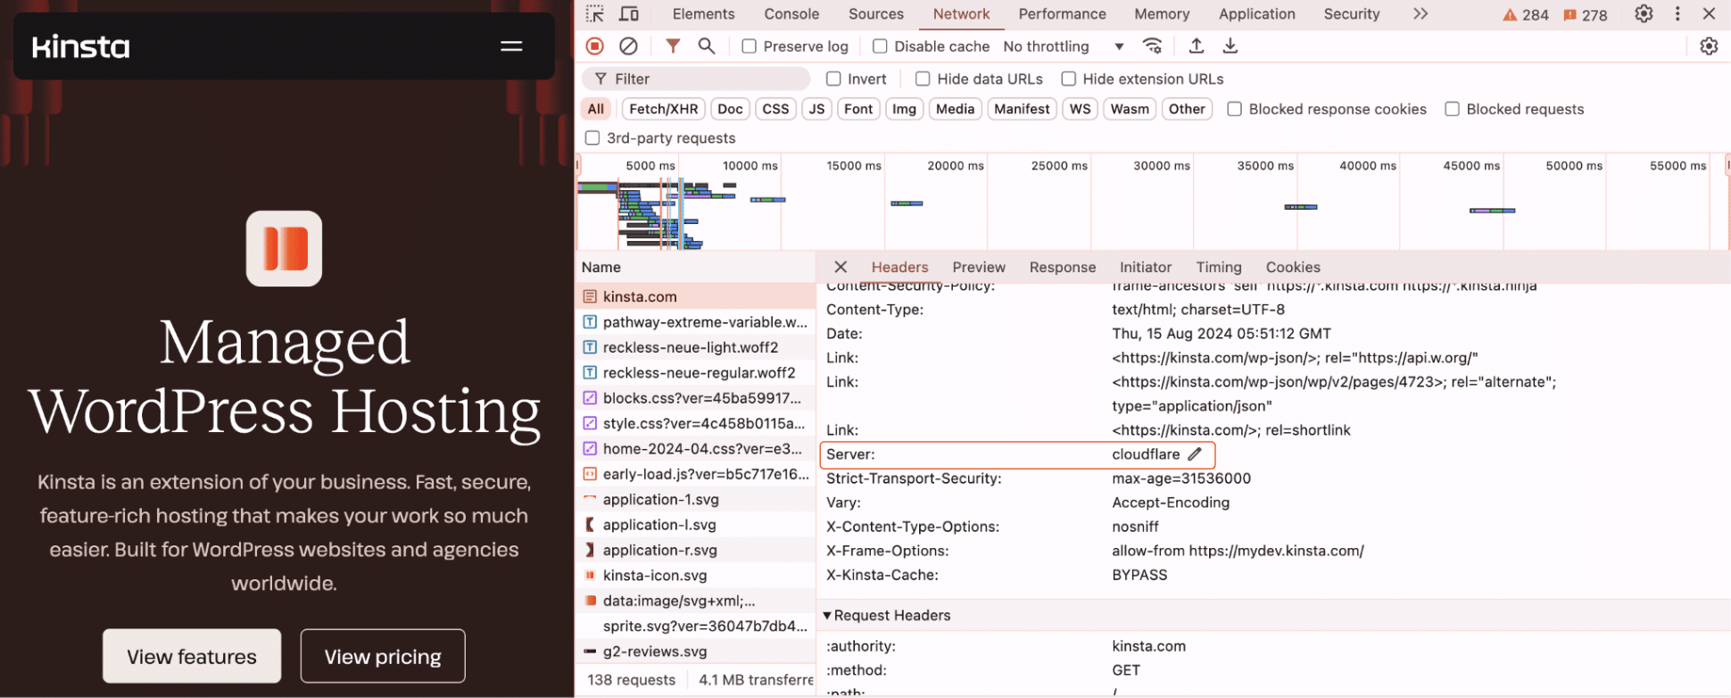This screenshot has width=1731, height=698.
Task: Check Hide extension URLs
Action: point(1068,79)
